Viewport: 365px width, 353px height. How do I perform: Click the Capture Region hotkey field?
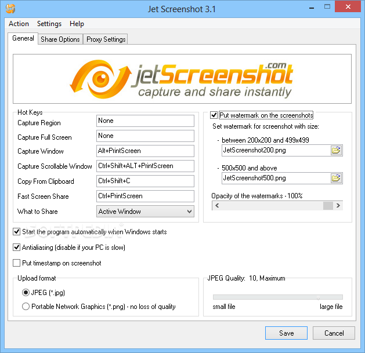tap(145, 121)
